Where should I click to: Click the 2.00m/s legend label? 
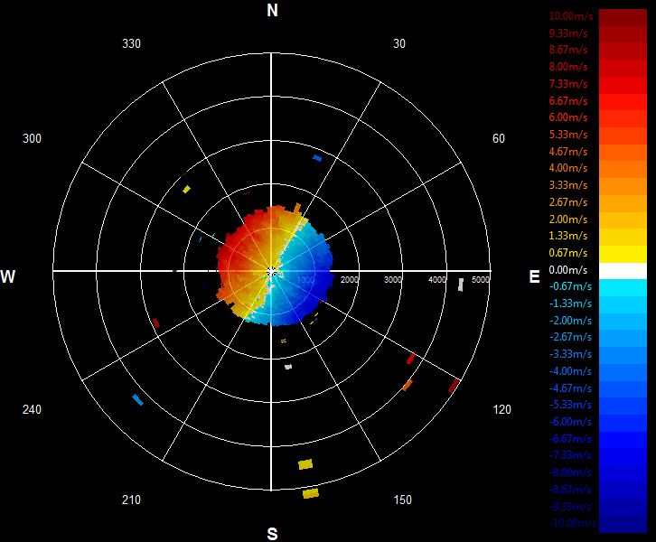coord(568,220)
